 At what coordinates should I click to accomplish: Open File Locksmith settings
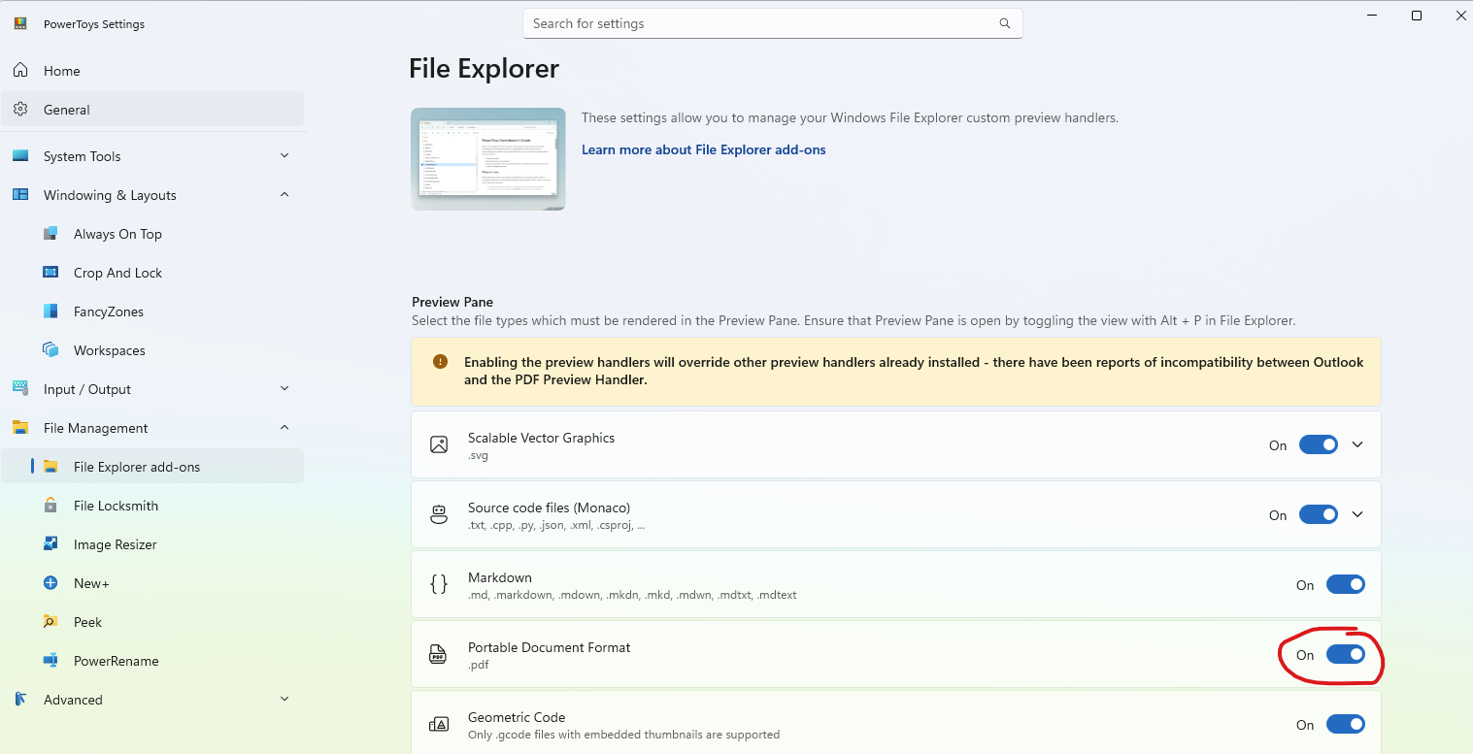(x=152, y=506)
